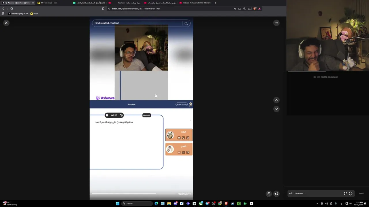Open the zoom magnifier in address bar
The height and width of the screenshot is (207, 369).
(x=244, y=9)
